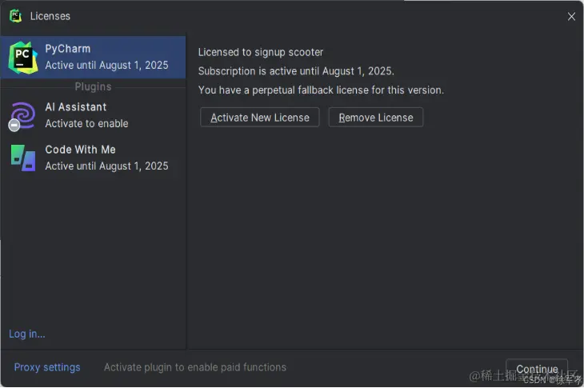Select the PyCharm license entry
Image resolution: width=584 pixels, height=388 pixels.
(x=93, y=58)
